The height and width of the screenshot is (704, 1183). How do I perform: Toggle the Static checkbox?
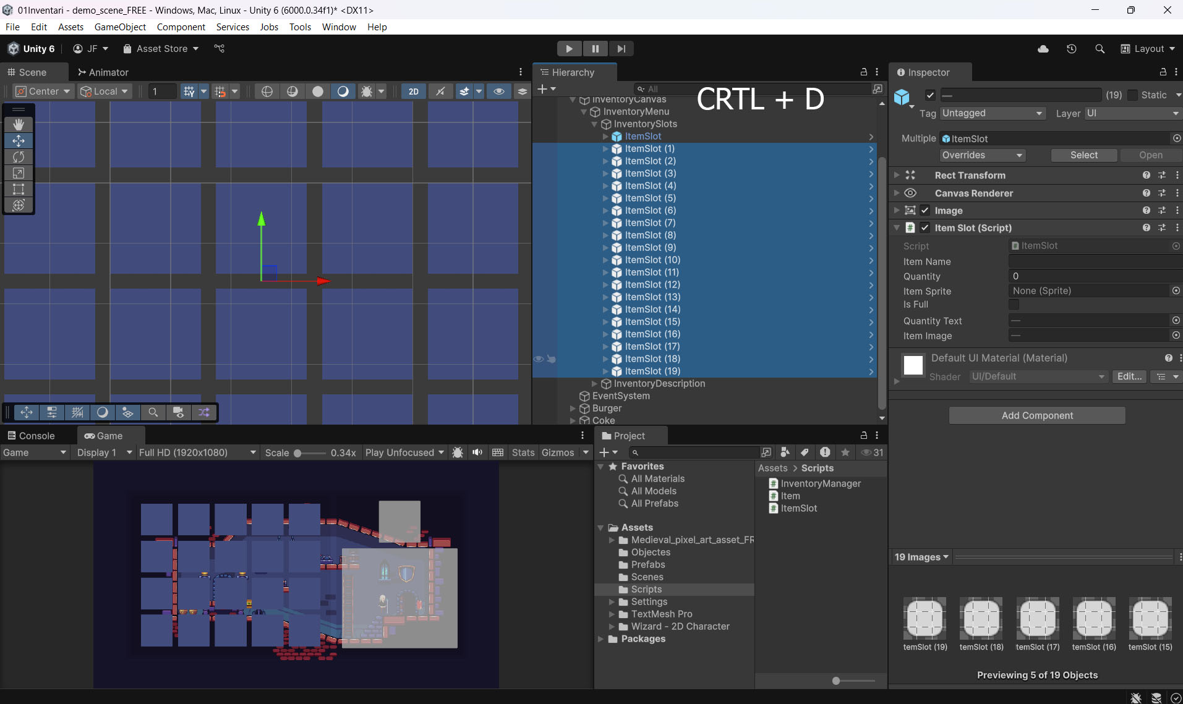(x=1132, y=95)
